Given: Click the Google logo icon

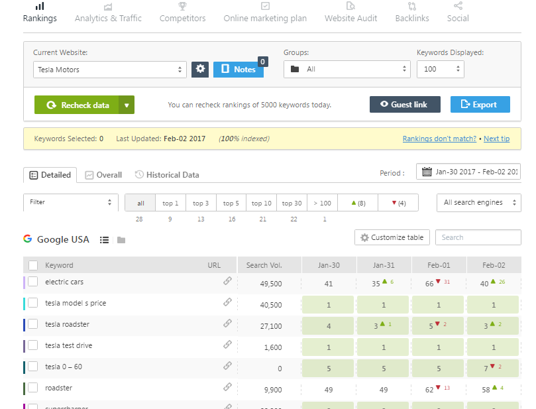Looking at the screenshot, I should (x=28, y=239).
